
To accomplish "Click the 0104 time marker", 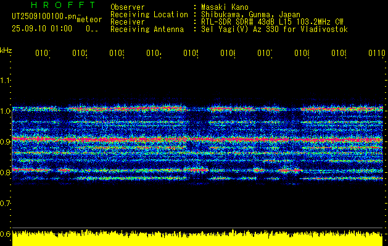I will [154, 53].
